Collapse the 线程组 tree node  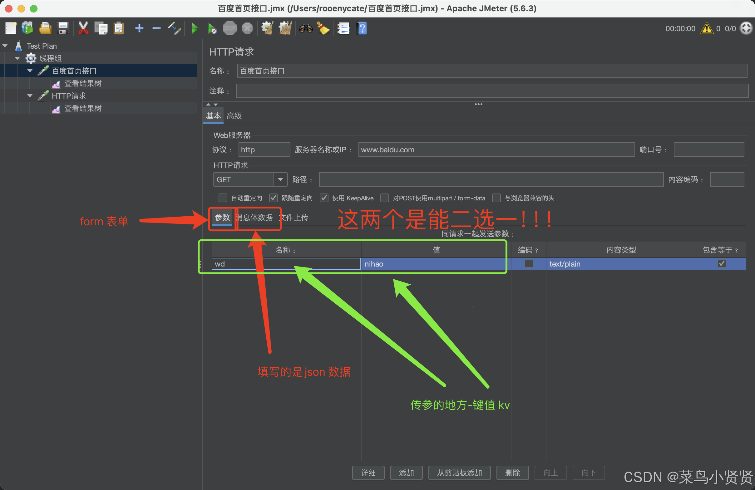tap(17, 58)
